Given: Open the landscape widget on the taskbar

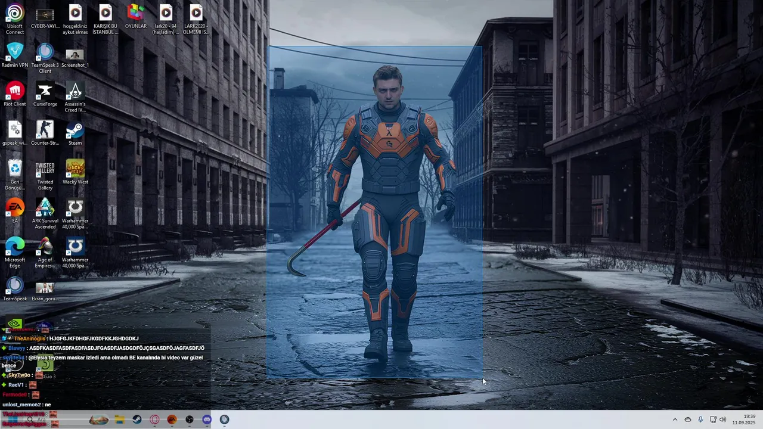Looking at the screenshot, I should tap(99, 420).
